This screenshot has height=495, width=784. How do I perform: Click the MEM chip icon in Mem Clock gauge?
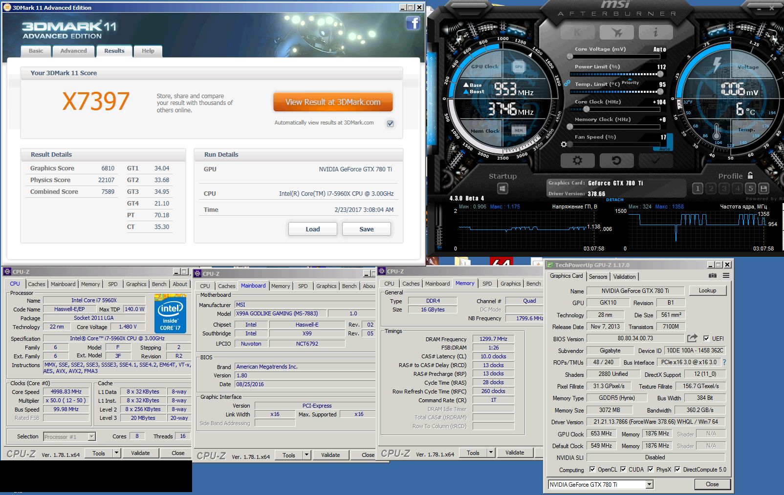[519, 130]
